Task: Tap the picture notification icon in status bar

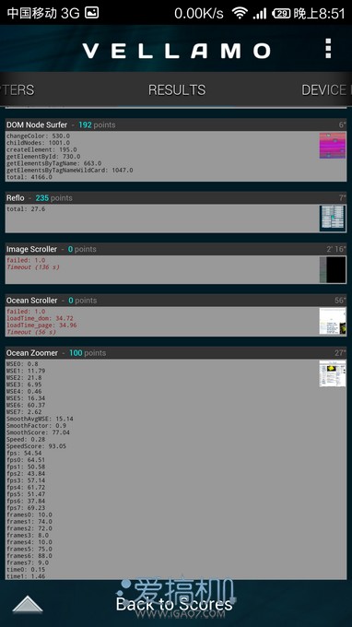Action: pos(92,13)
